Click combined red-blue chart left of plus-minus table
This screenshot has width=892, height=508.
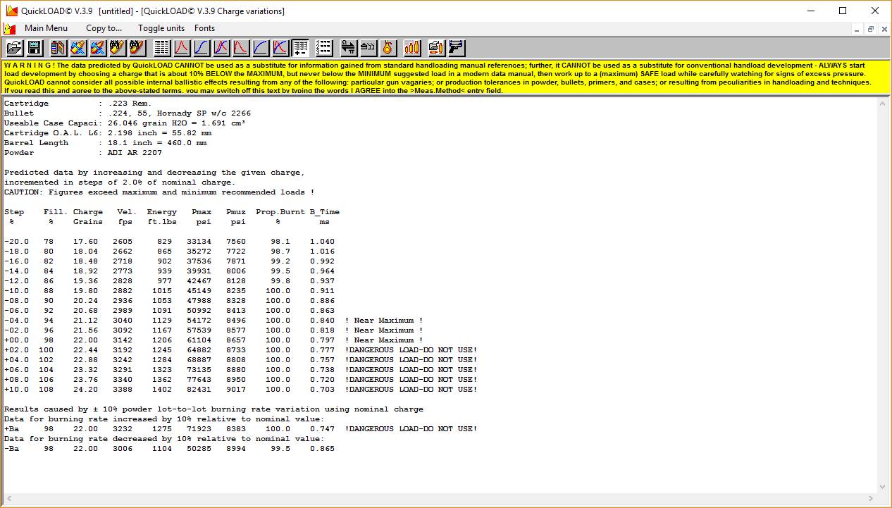click(x=281, y=48)
